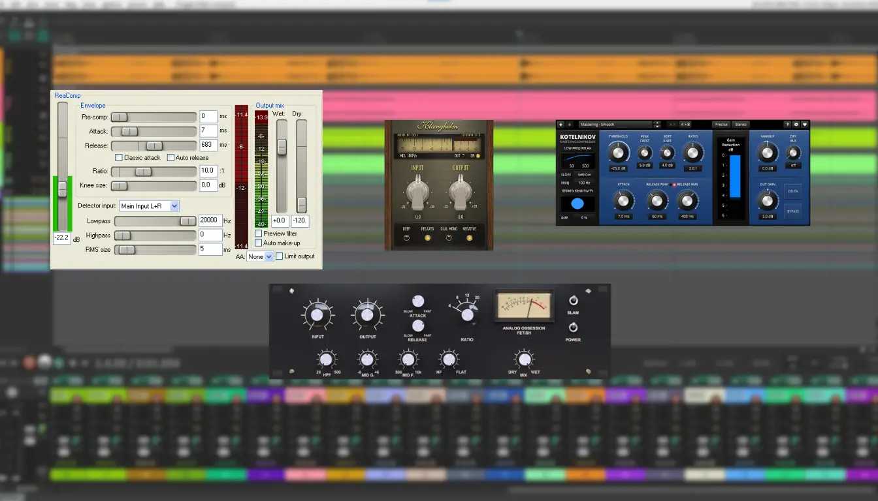
Task: Click Fetish Mid F. knob
Action: (408, 359)
